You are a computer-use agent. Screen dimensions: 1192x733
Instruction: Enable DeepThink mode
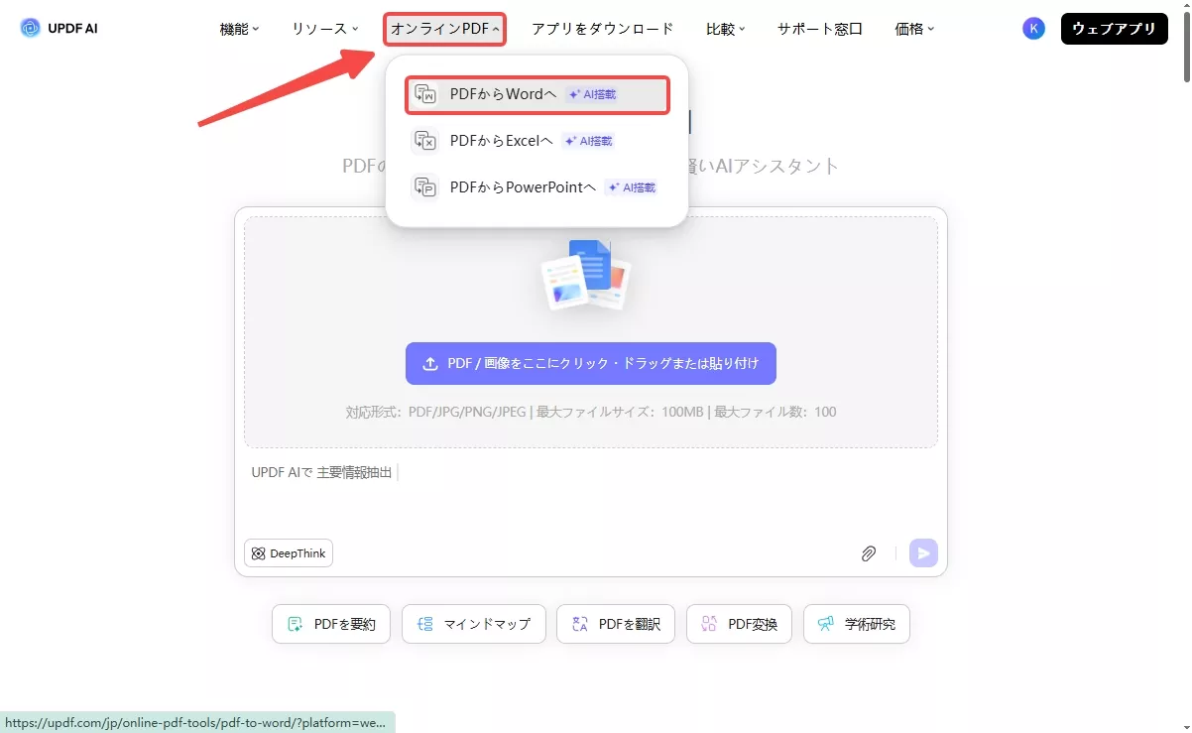(288, 552)
